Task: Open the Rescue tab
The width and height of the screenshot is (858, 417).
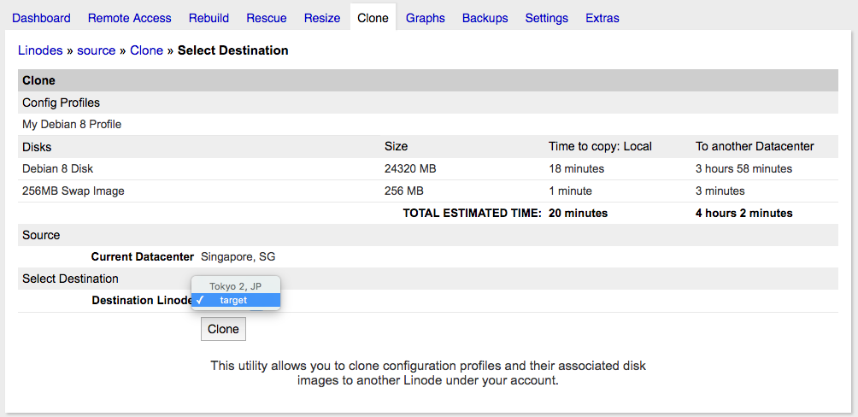Action: click(x=267, y=18)
